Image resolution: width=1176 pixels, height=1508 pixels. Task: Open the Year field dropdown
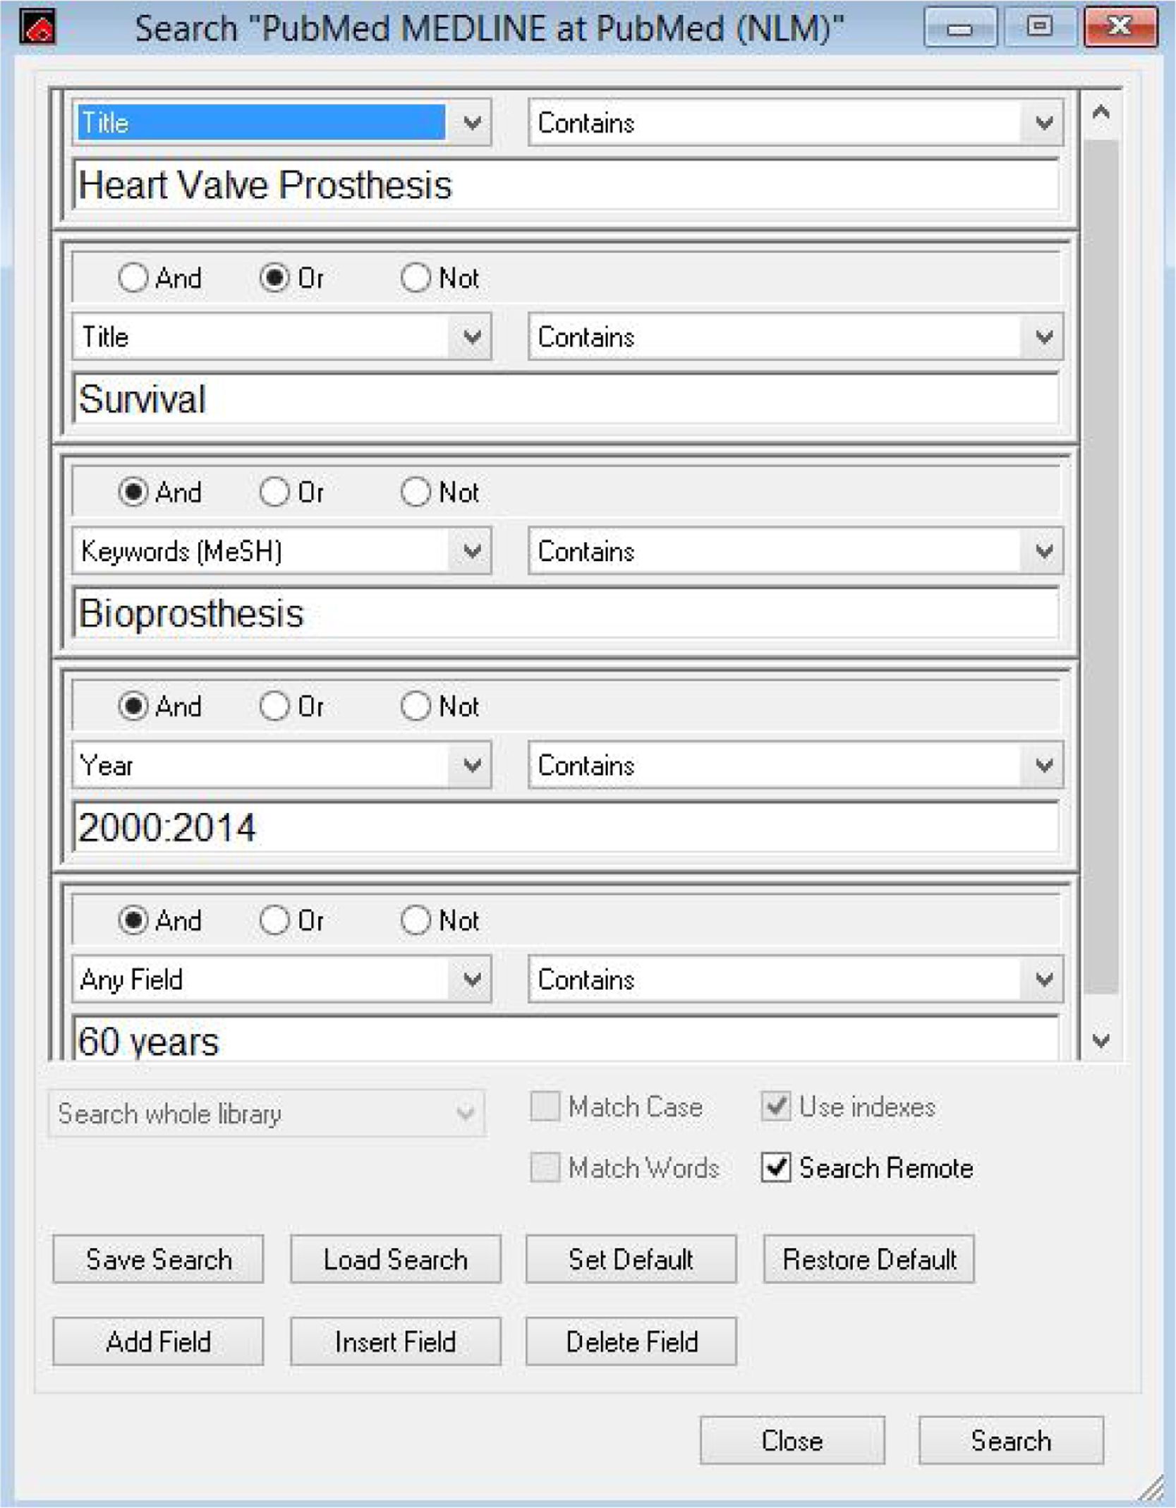pyautogui.click(x=471, y=766)
